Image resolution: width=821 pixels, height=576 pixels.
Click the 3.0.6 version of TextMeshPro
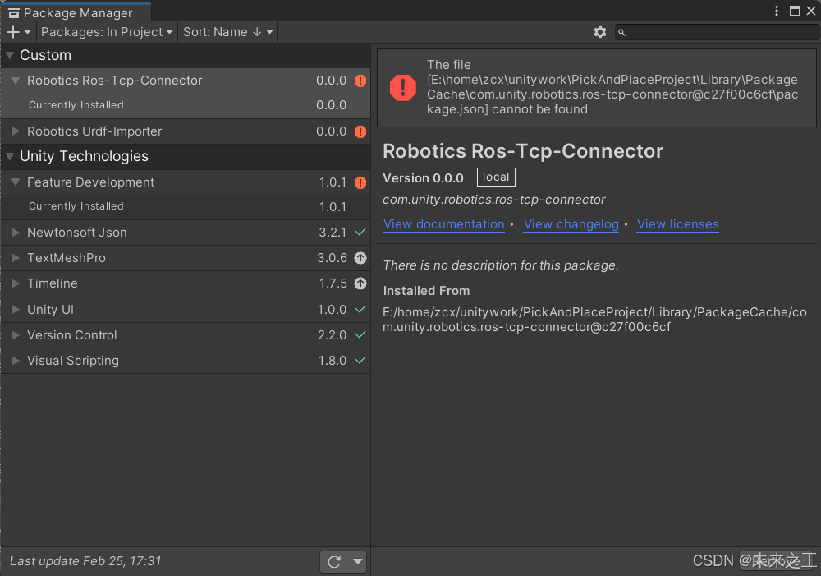click(x=332, y=258)
